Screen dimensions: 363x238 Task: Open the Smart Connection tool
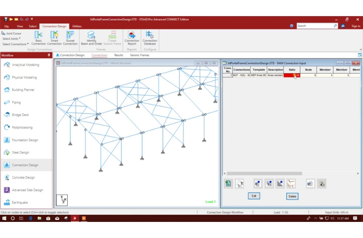(x=55, y=38)
